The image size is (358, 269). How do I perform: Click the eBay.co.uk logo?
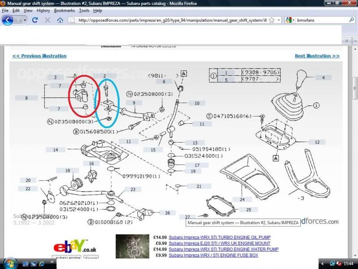coord(75,246)
